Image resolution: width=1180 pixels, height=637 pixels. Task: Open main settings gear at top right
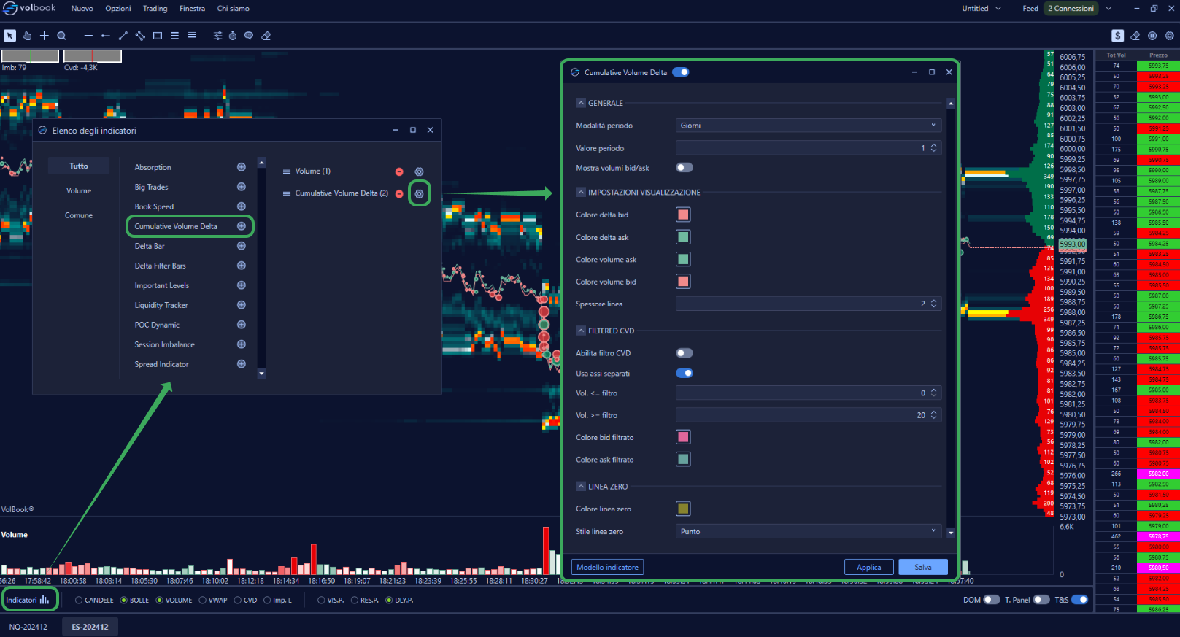[x=1170, y=36]
